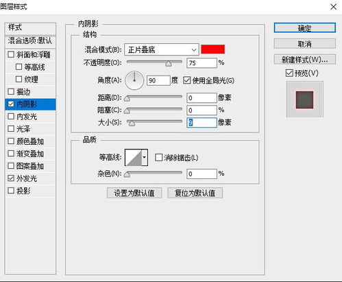
Task: Open the contour picker dropdown arrow
Action: tap(145, 157)
